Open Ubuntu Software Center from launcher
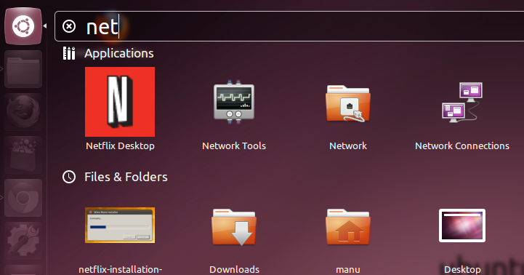This screenshot has width=524, height=275. (x=23, y=154)
